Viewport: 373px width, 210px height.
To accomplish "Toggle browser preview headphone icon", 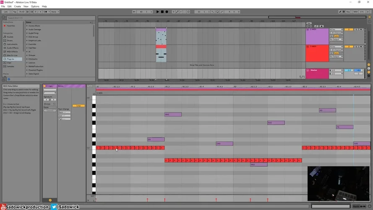I will tap(9, 79).
